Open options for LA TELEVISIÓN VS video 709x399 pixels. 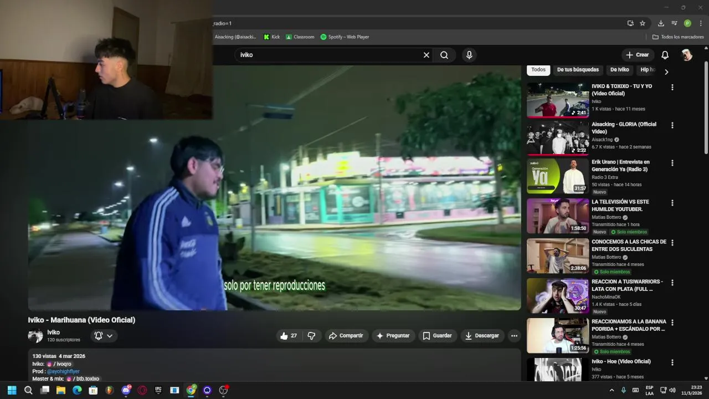pyautogui.click(x=672, y=203)
